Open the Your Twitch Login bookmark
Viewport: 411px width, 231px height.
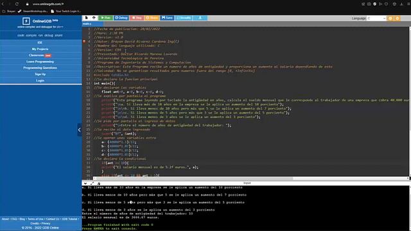click(x=66, y=12)
